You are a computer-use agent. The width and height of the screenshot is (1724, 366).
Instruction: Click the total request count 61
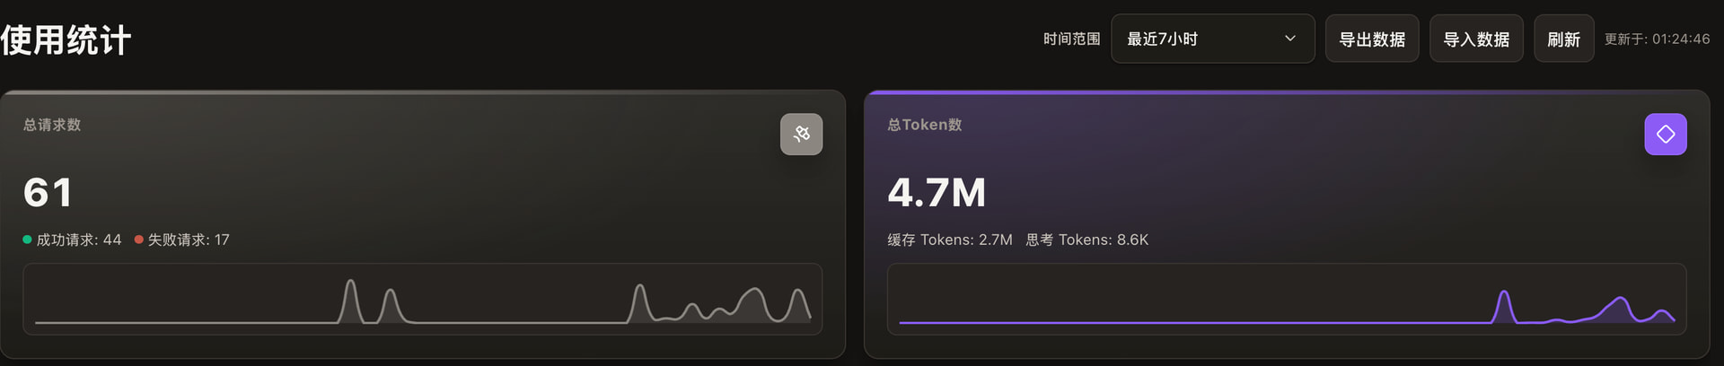(x=48, y=192)
